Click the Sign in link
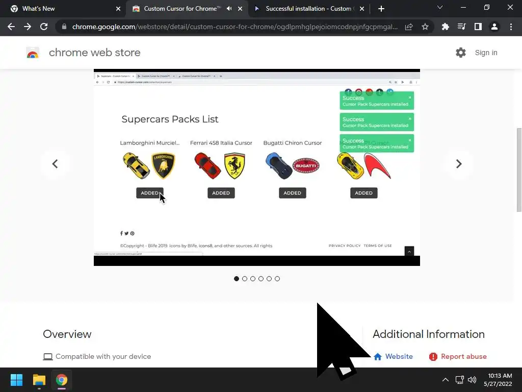 [x=486, y=53]
